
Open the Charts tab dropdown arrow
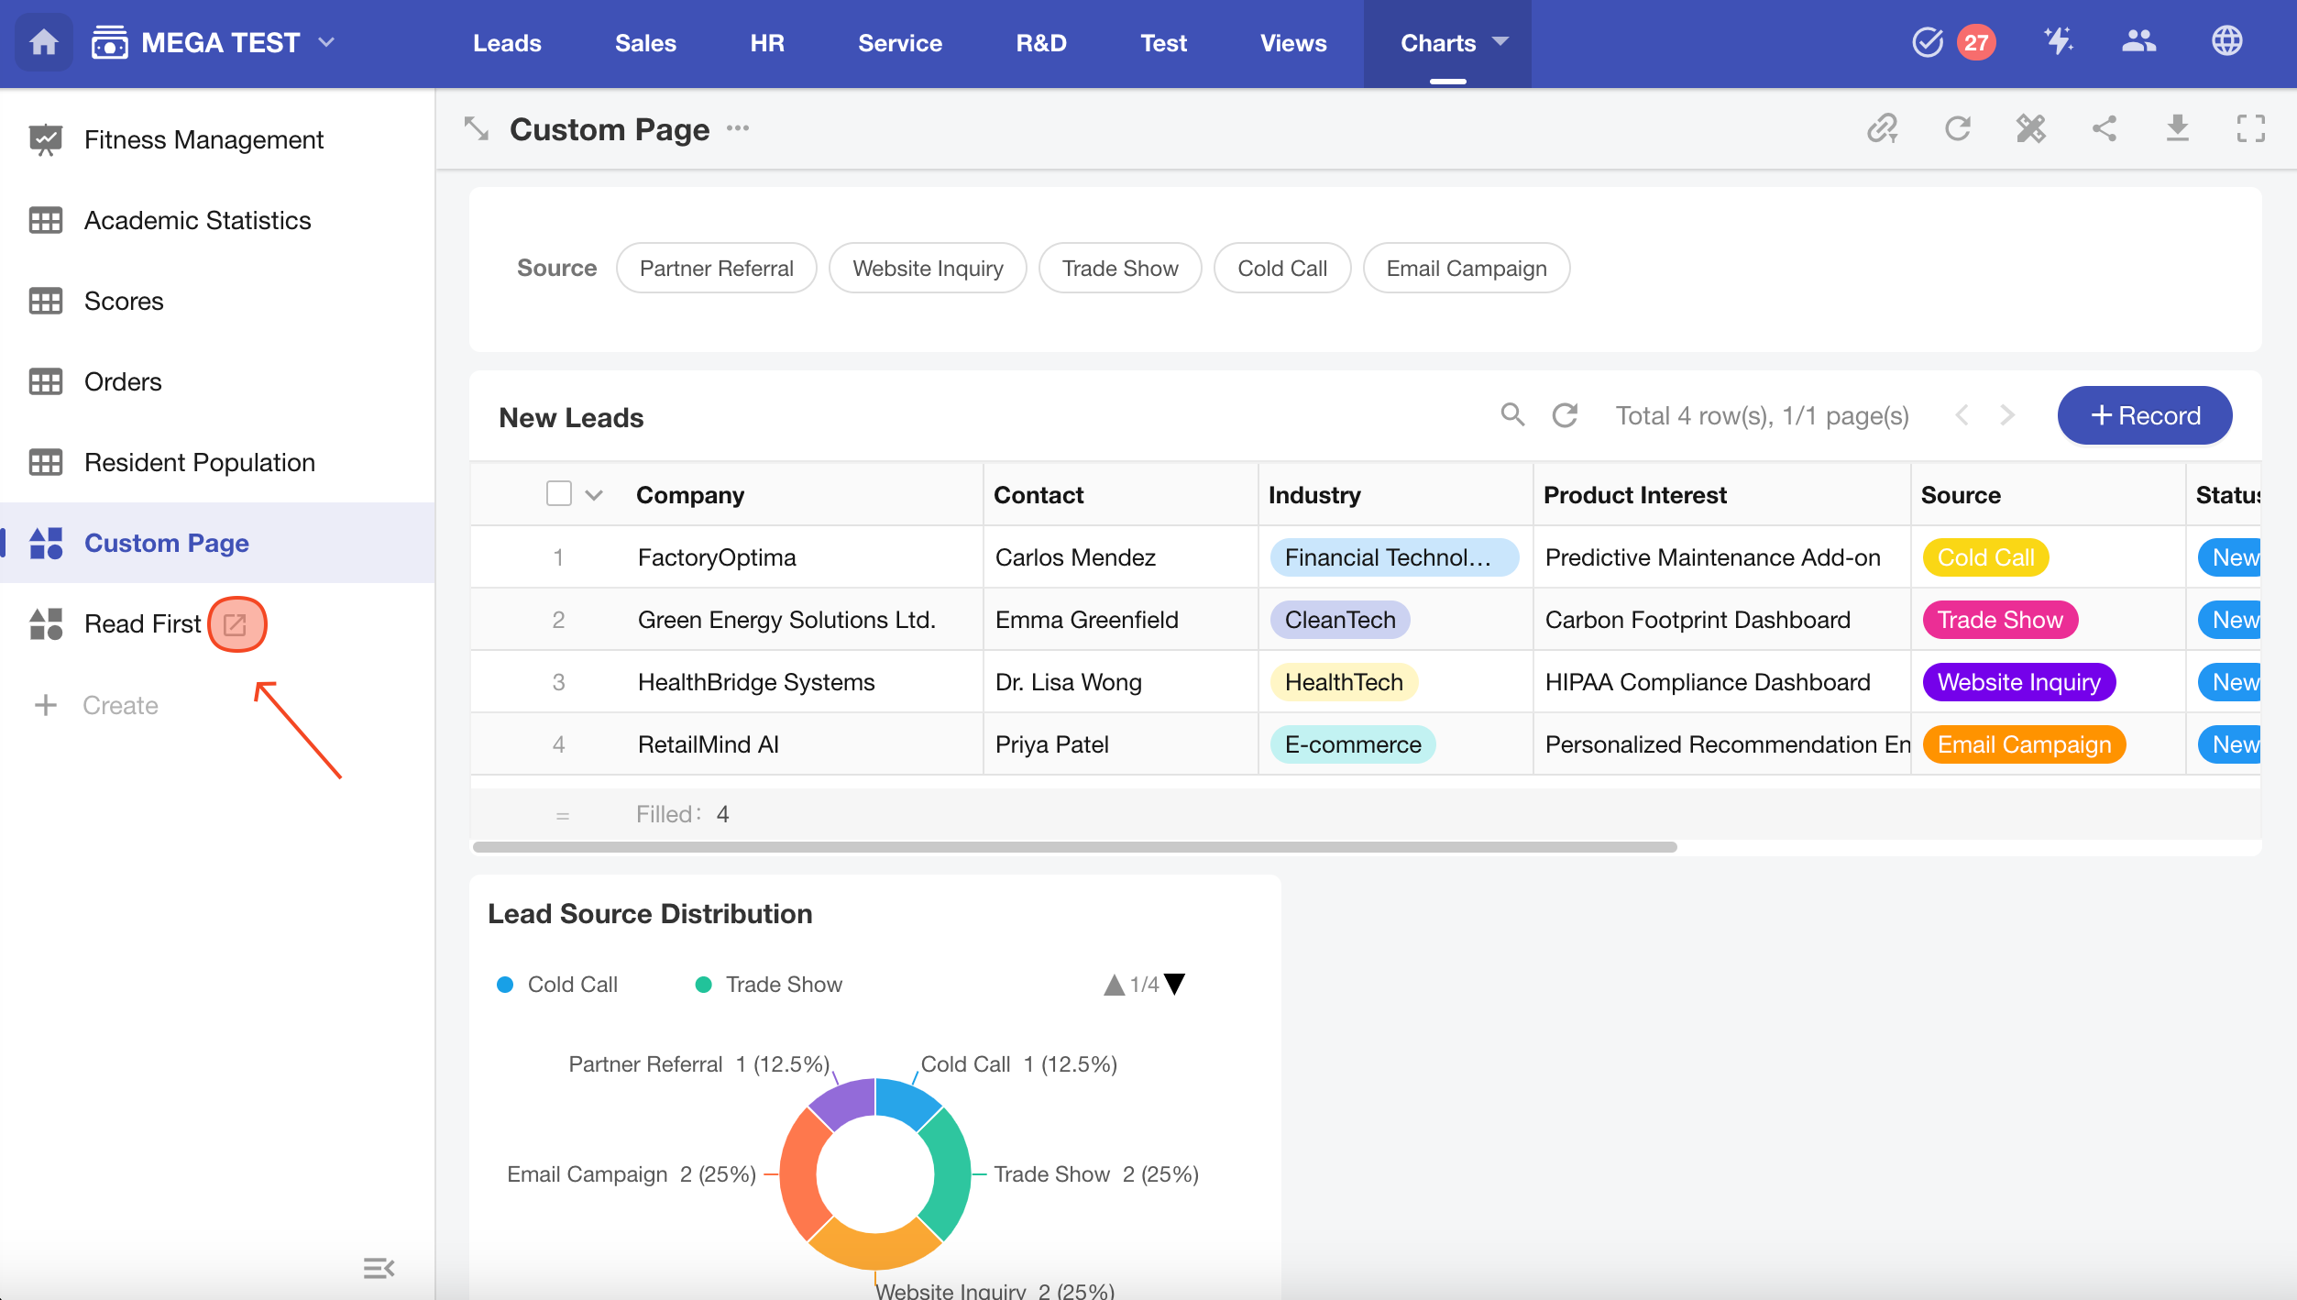(x=1500, y=42)
